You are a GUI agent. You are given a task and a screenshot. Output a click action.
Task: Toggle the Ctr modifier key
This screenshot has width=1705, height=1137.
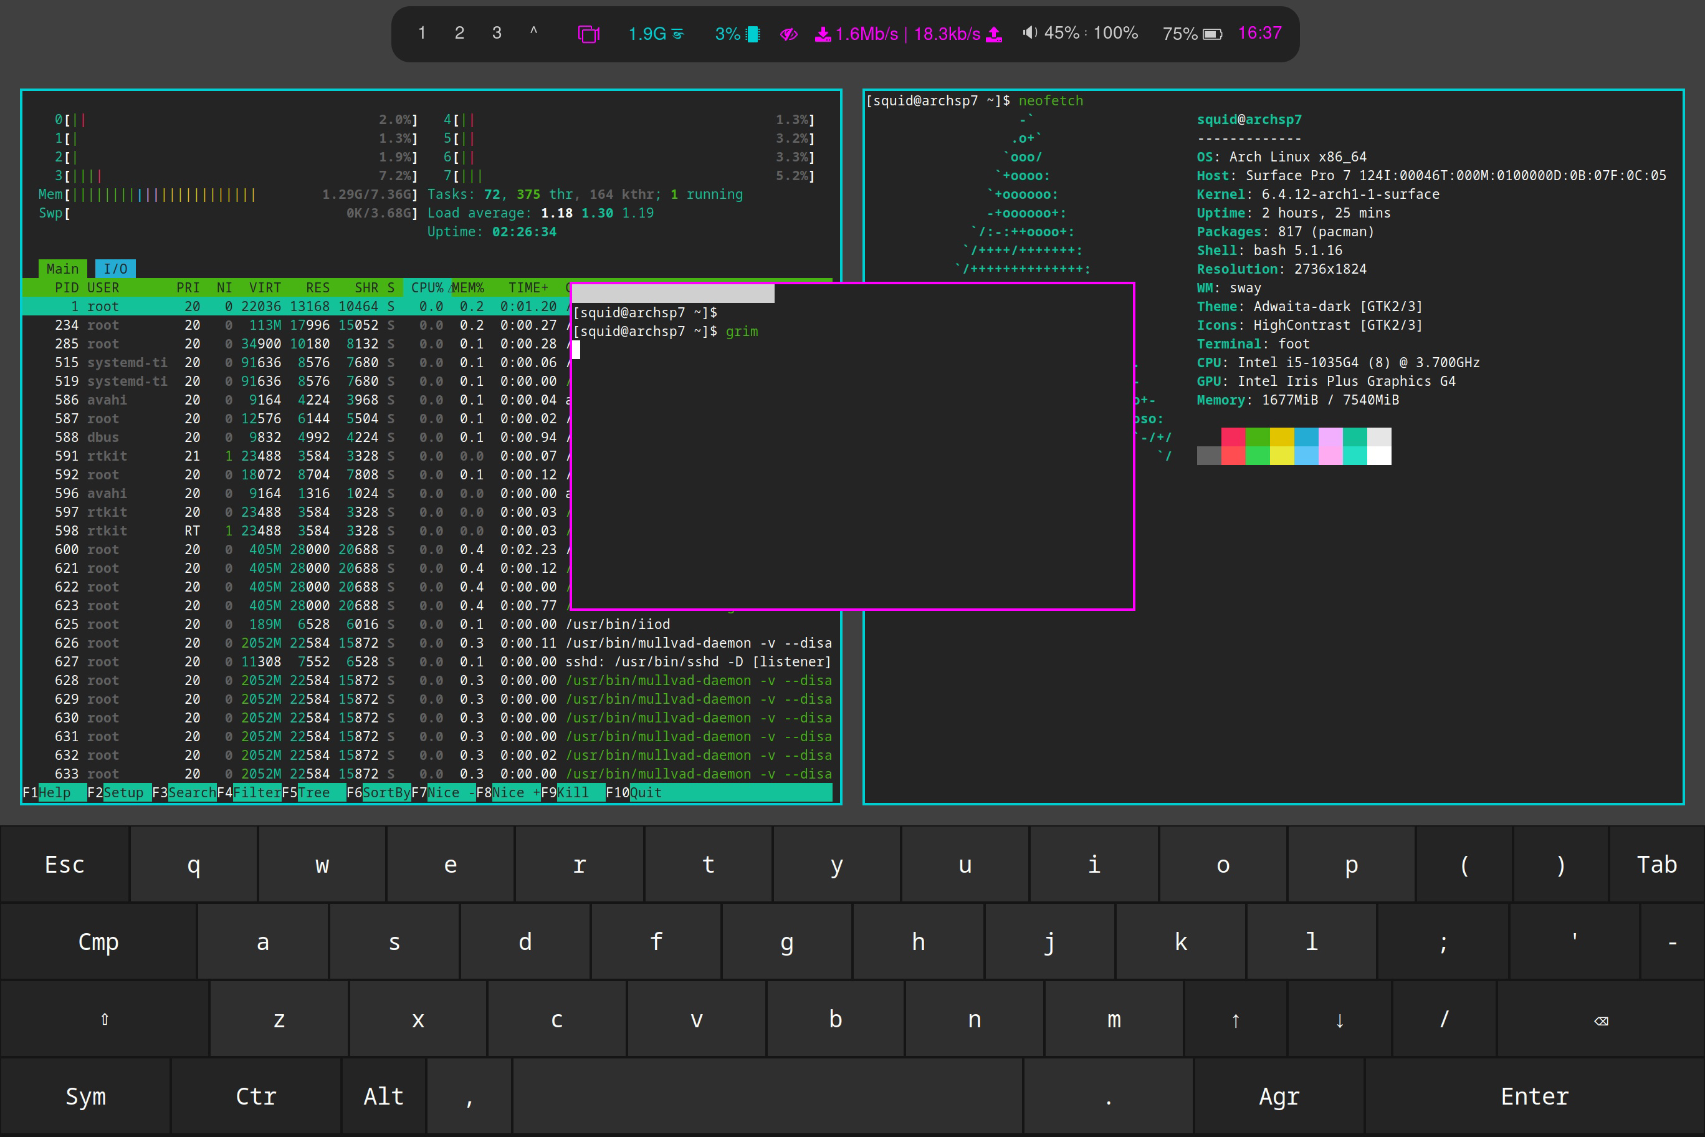[255, 1096]
